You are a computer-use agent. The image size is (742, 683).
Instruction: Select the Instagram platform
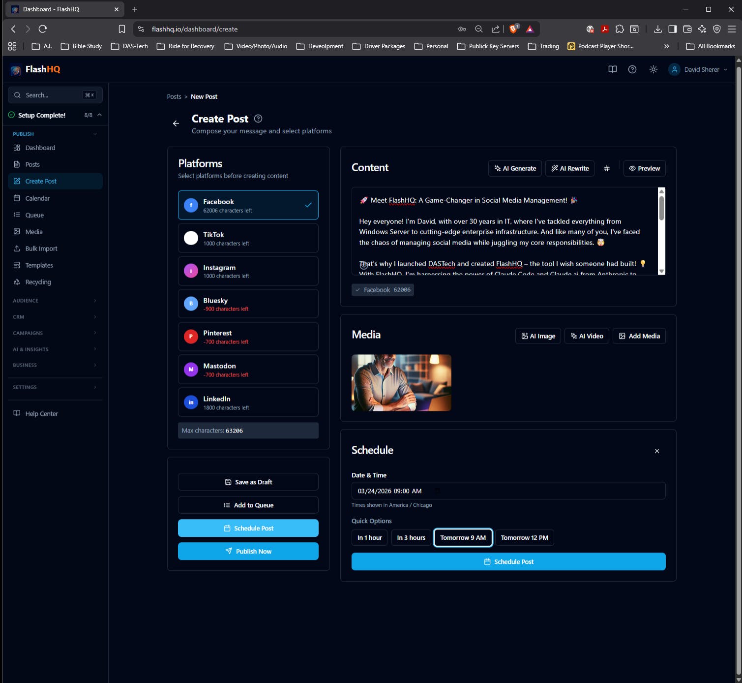pos(248,271)
